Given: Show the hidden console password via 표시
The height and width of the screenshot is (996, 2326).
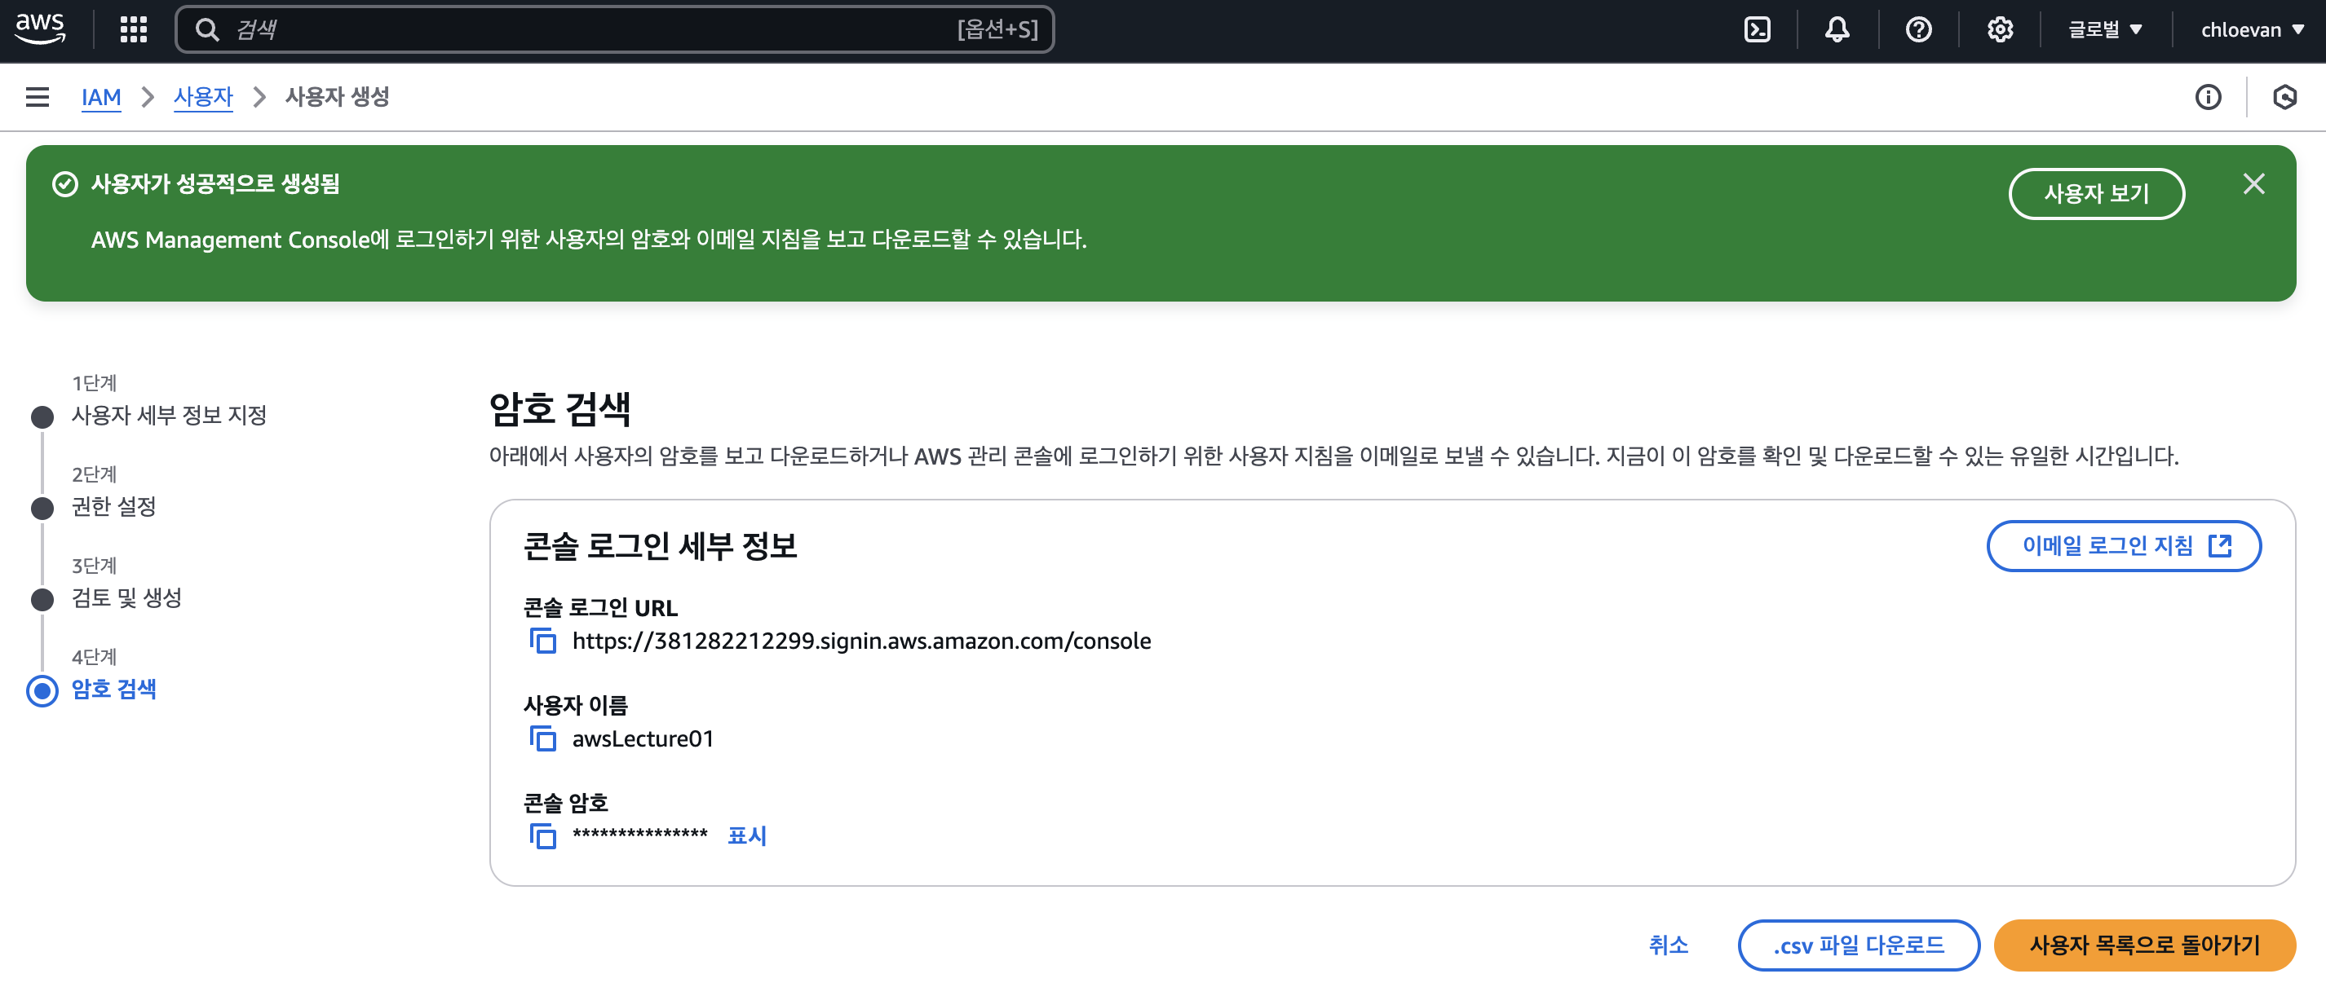Looking at the screenshot, I should point(747,835).
